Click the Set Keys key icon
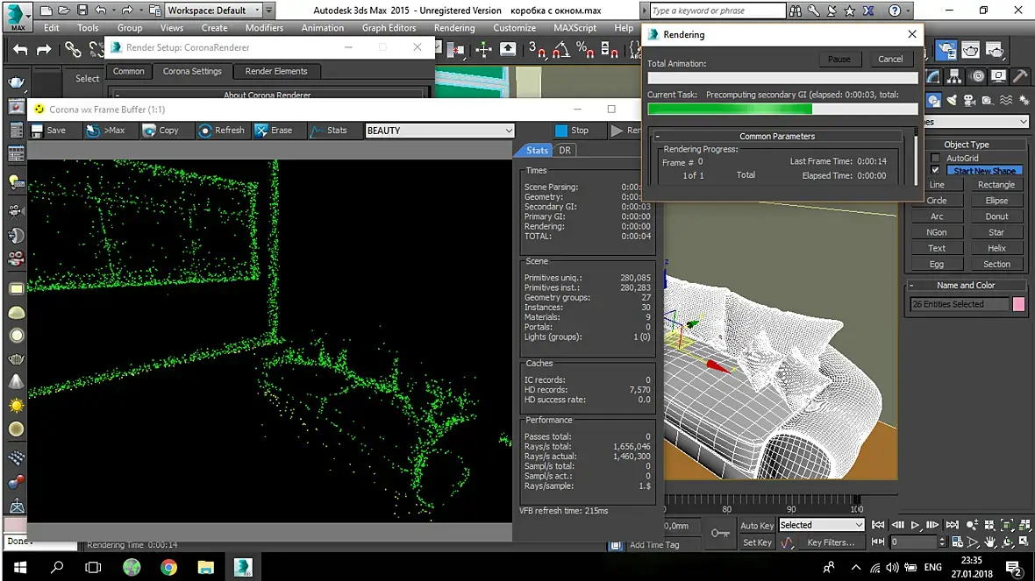The height and width of the screenshot is (581, 1035). (x=720, y=534)
